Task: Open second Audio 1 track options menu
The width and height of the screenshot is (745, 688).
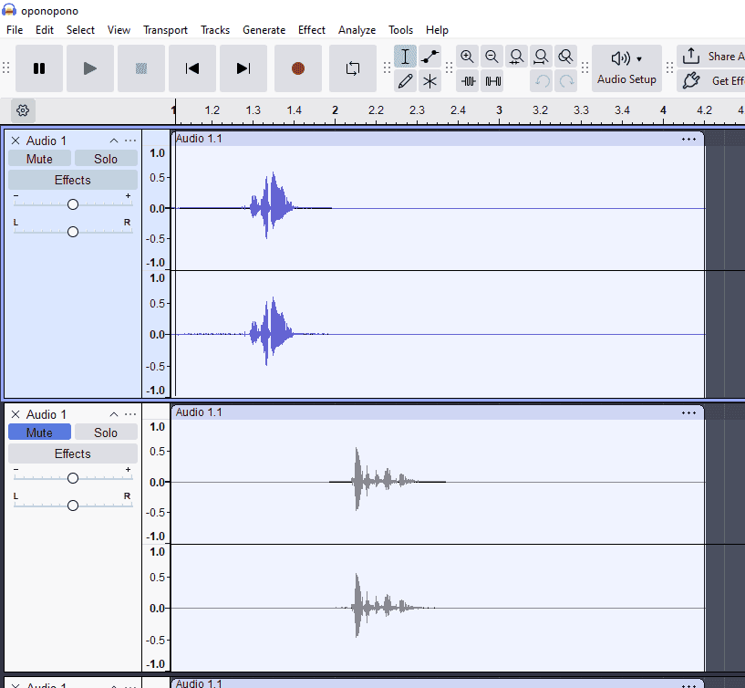Action: pyautogui.click(x=130, y=414)
